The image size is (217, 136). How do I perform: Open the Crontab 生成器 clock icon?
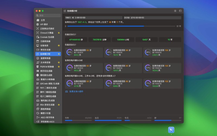pos(38,37)
